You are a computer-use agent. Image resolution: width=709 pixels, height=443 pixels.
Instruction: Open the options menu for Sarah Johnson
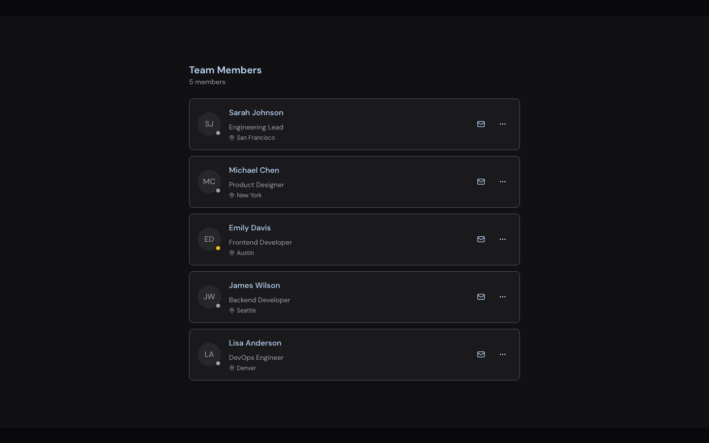point(503,124)
